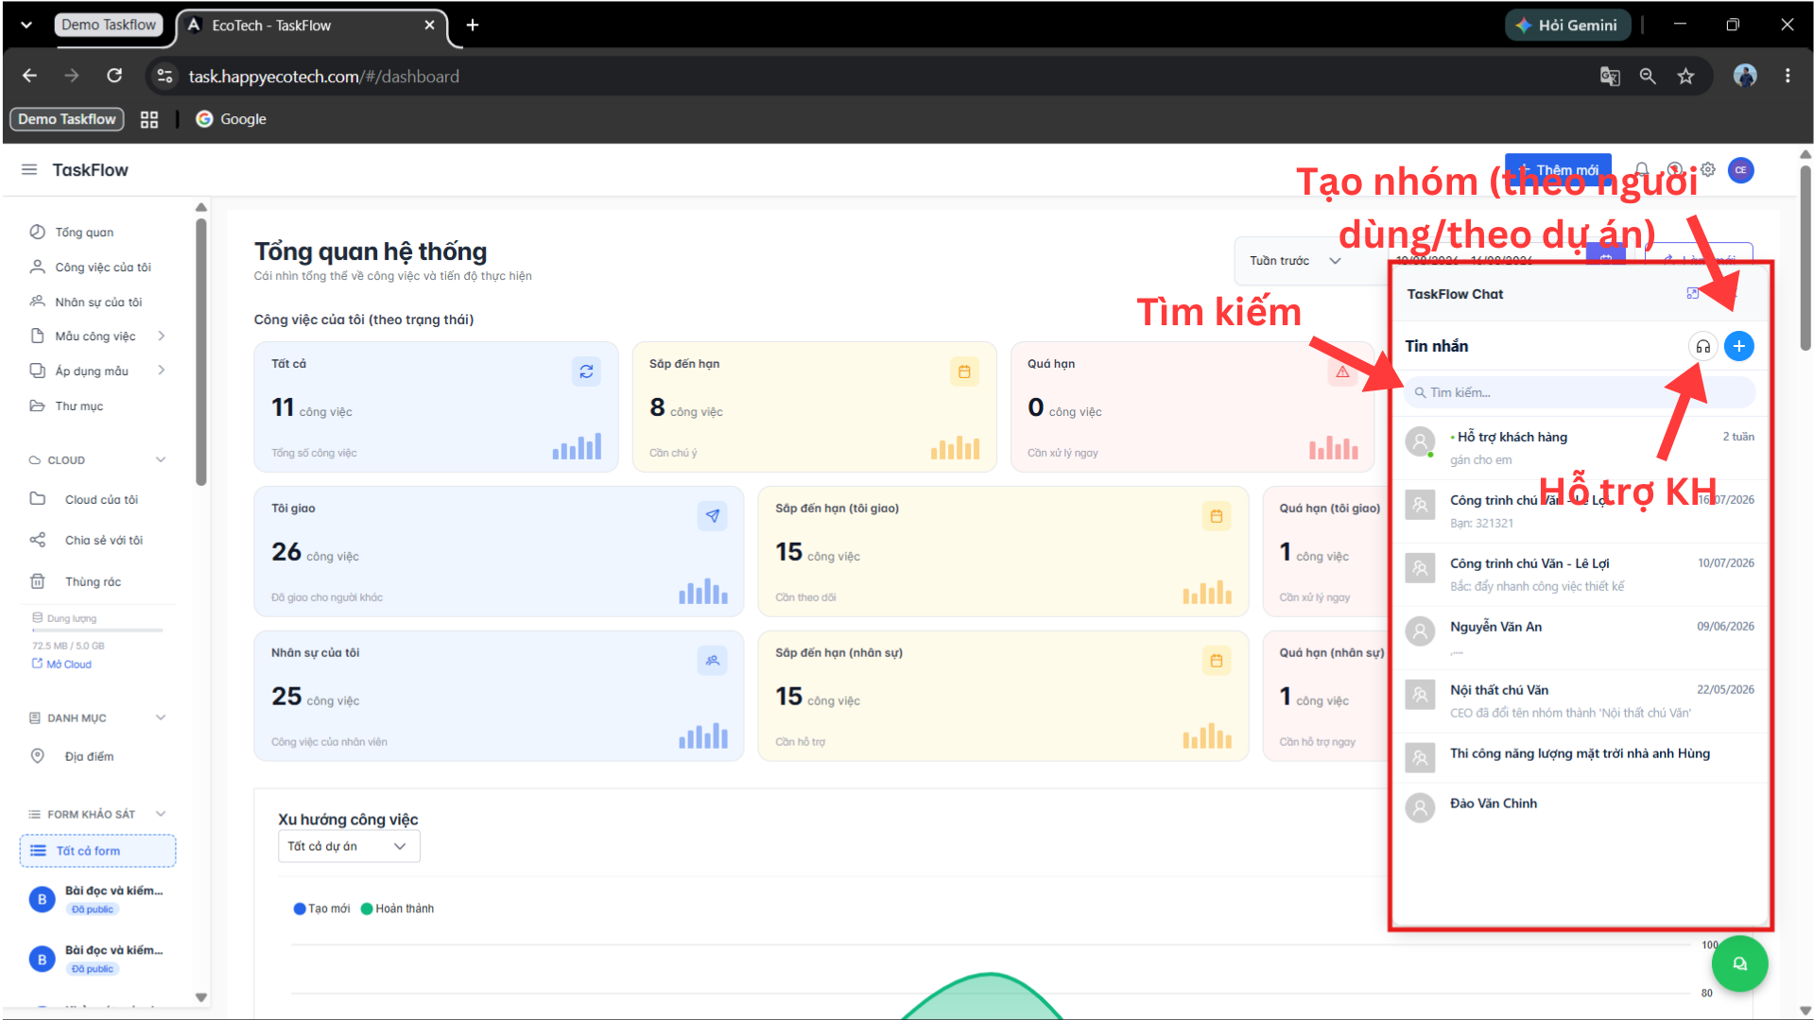Open Nhân sự của tôi in sidebar
The height and width of the screenshot is (1020, 1814).
[98, 303]
